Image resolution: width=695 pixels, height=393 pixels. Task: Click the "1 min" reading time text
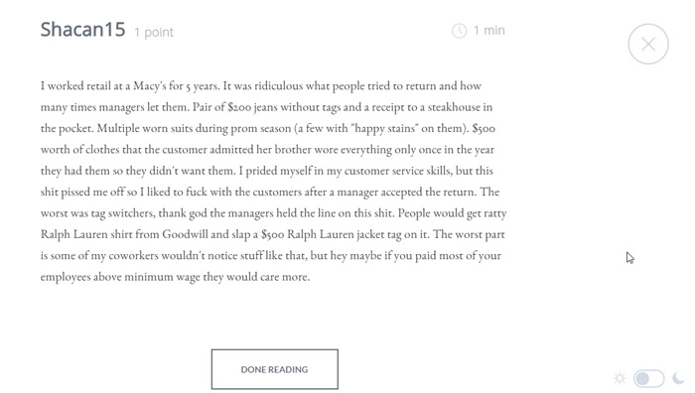click(488, 30)
